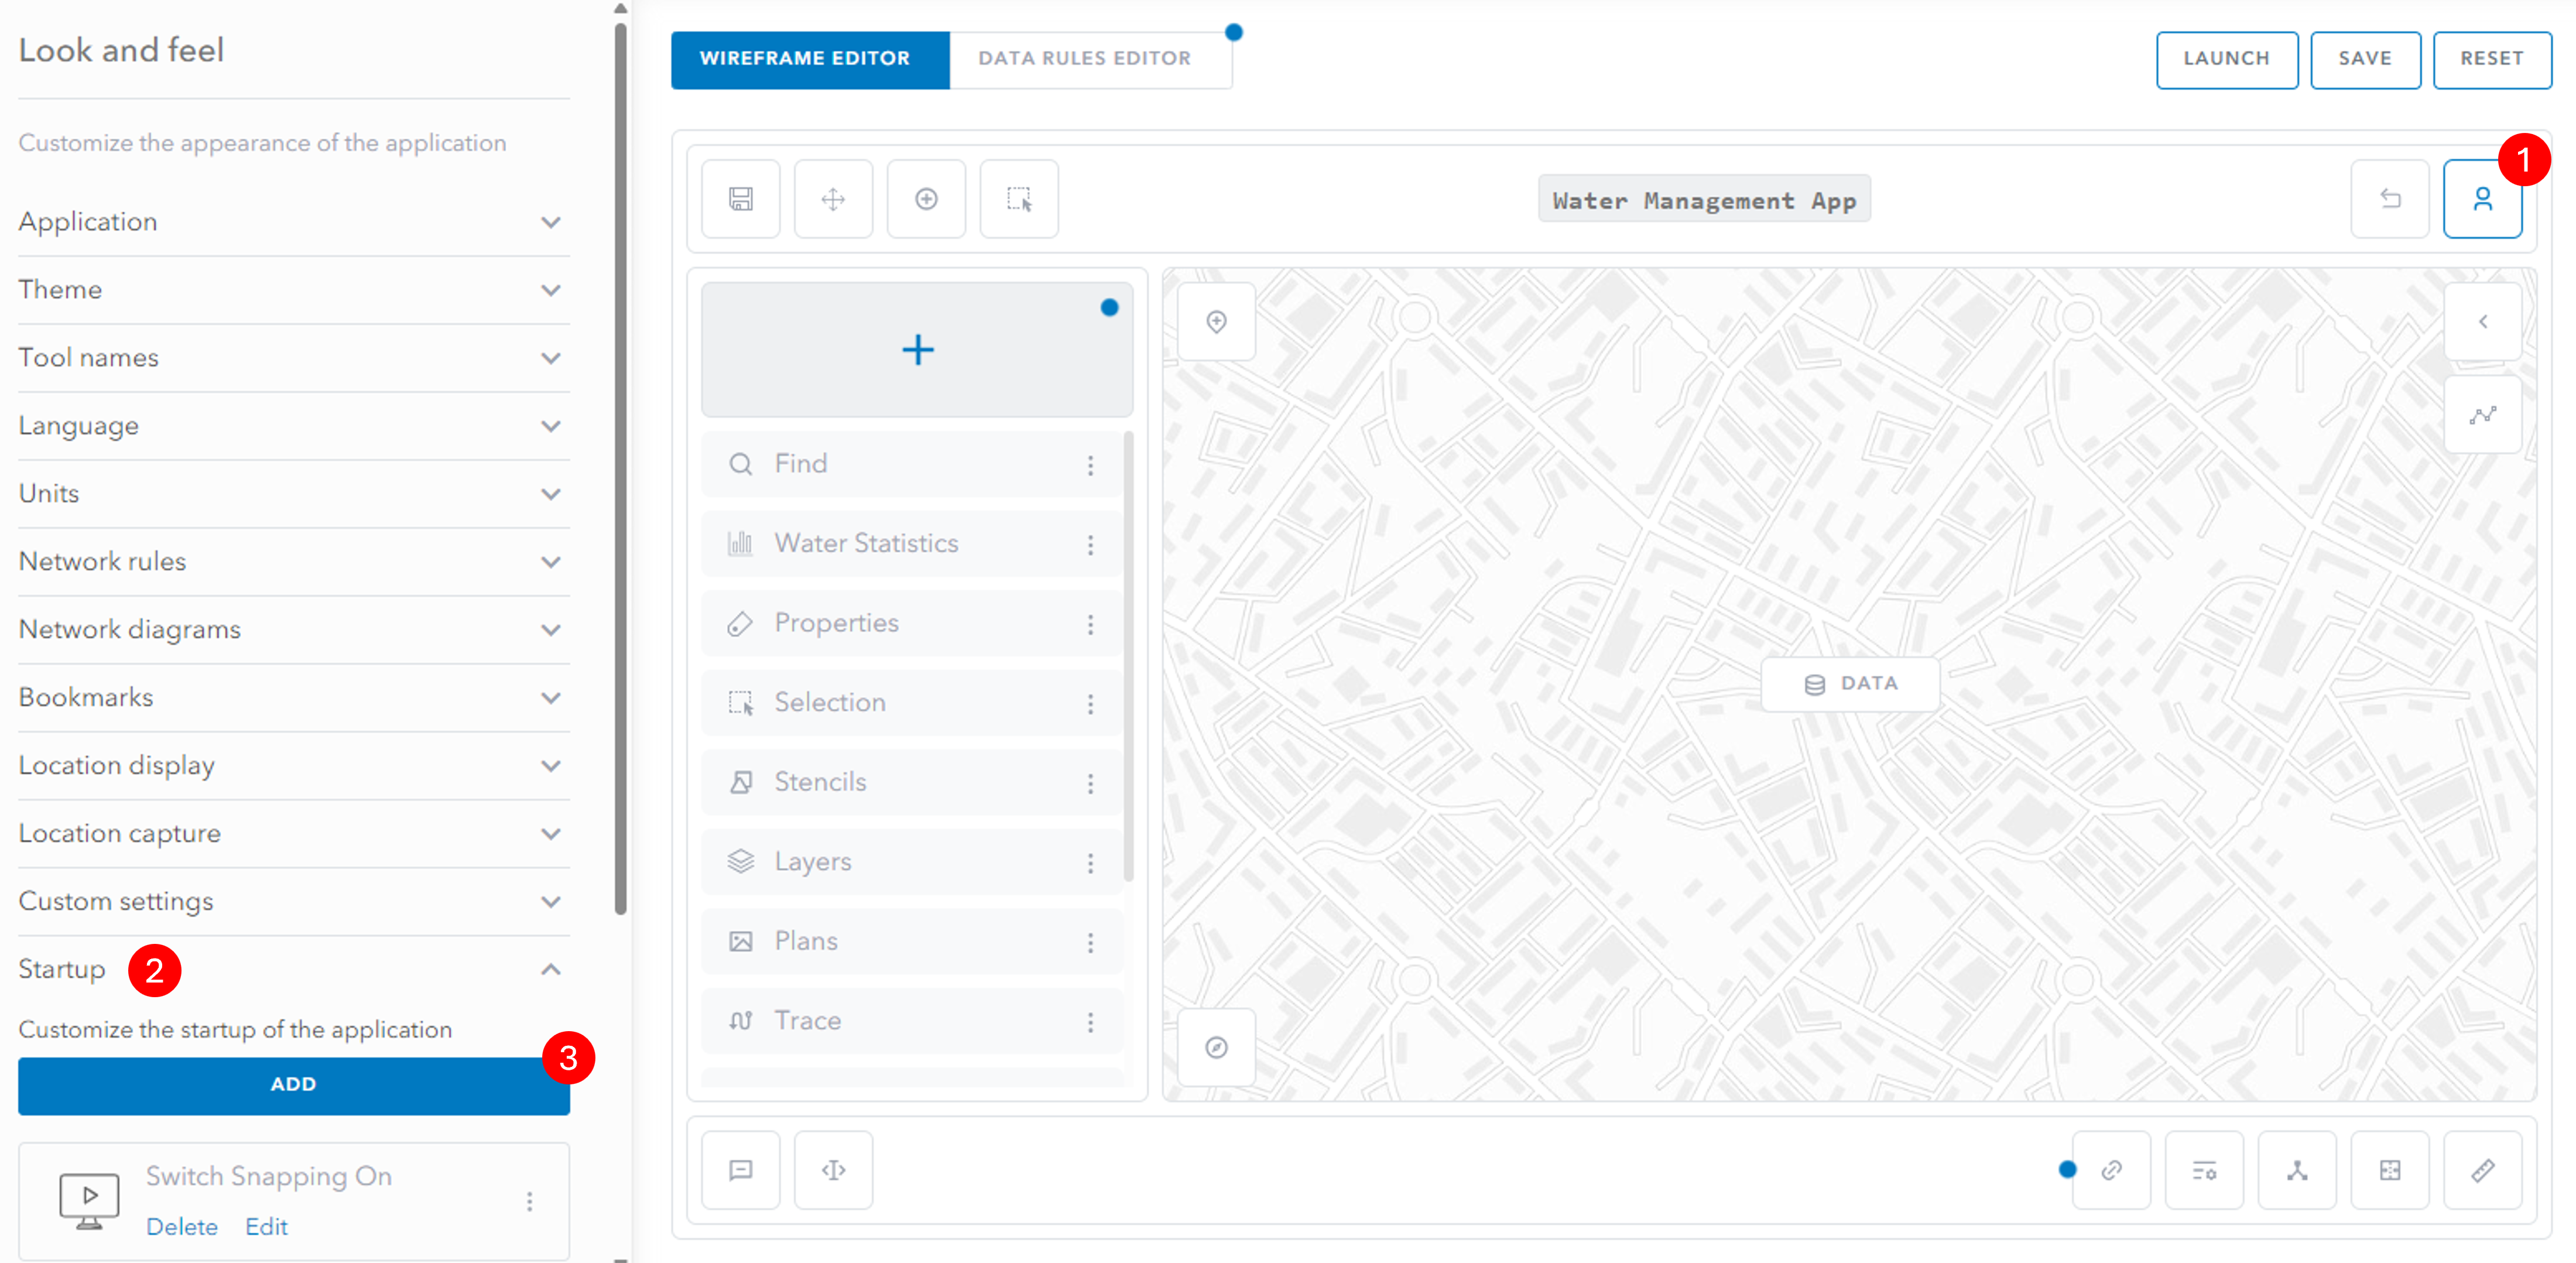Viewport: 2576px width, 1263px height.
Task: Click the link chain icon in bottom bar
Action: click(x=2111, y=1170)
